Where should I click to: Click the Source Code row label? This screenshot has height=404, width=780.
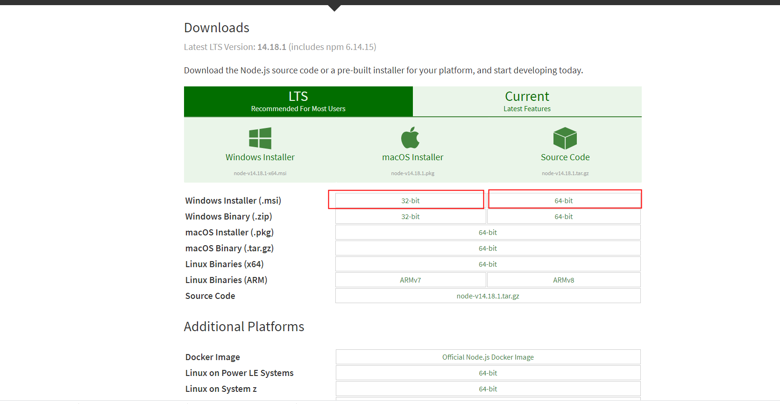(210, 296)
